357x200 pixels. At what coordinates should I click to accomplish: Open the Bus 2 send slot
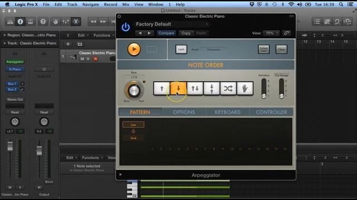pyautogui.click(x=12, y=89)
